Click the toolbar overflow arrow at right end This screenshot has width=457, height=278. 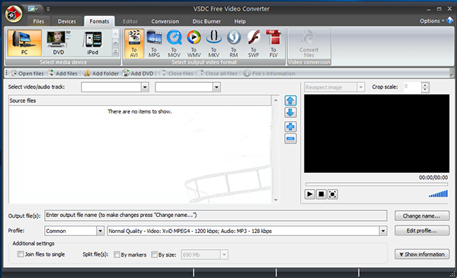pos(452,74)
